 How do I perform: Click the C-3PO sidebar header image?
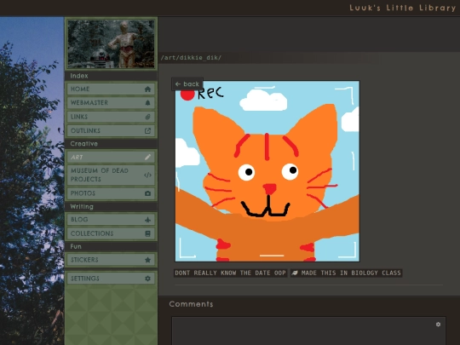point(111,43)
